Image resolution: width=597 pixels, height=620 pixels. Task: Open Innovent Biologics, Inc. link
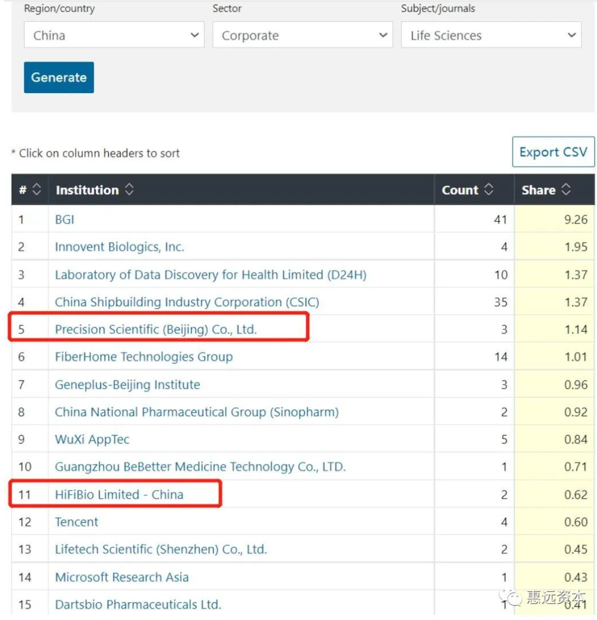click(x=120, y=247)
